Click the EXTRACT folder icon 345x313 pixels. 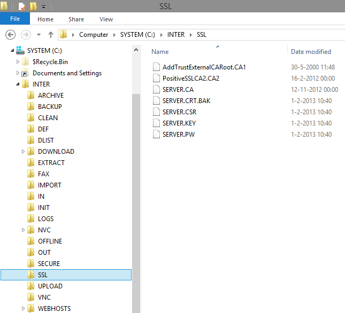point(30,162)
